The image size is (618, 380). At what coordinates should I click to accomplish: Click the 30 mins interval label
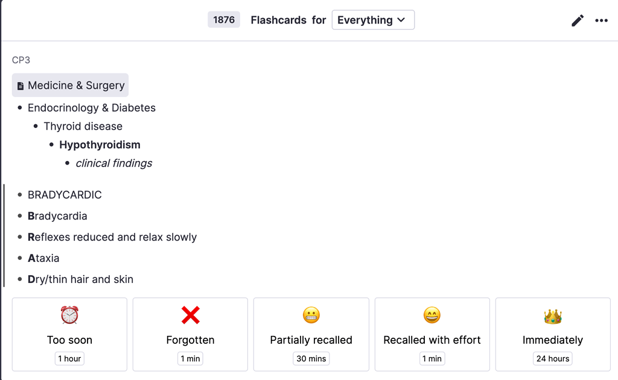[x=311, y=359]
